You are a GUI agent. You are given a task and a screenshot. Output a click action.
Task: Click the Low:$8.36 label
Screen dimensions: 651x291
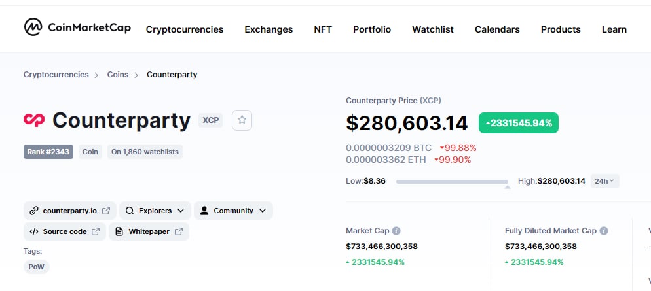point(365,181)
